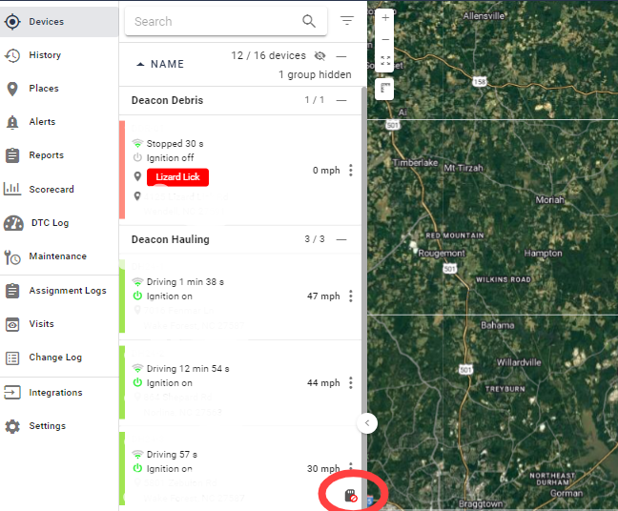Image resolution: width=618 pixels, height=511 pixels.
Task: Zoom out on the map
Action: (x=385, y=39)
